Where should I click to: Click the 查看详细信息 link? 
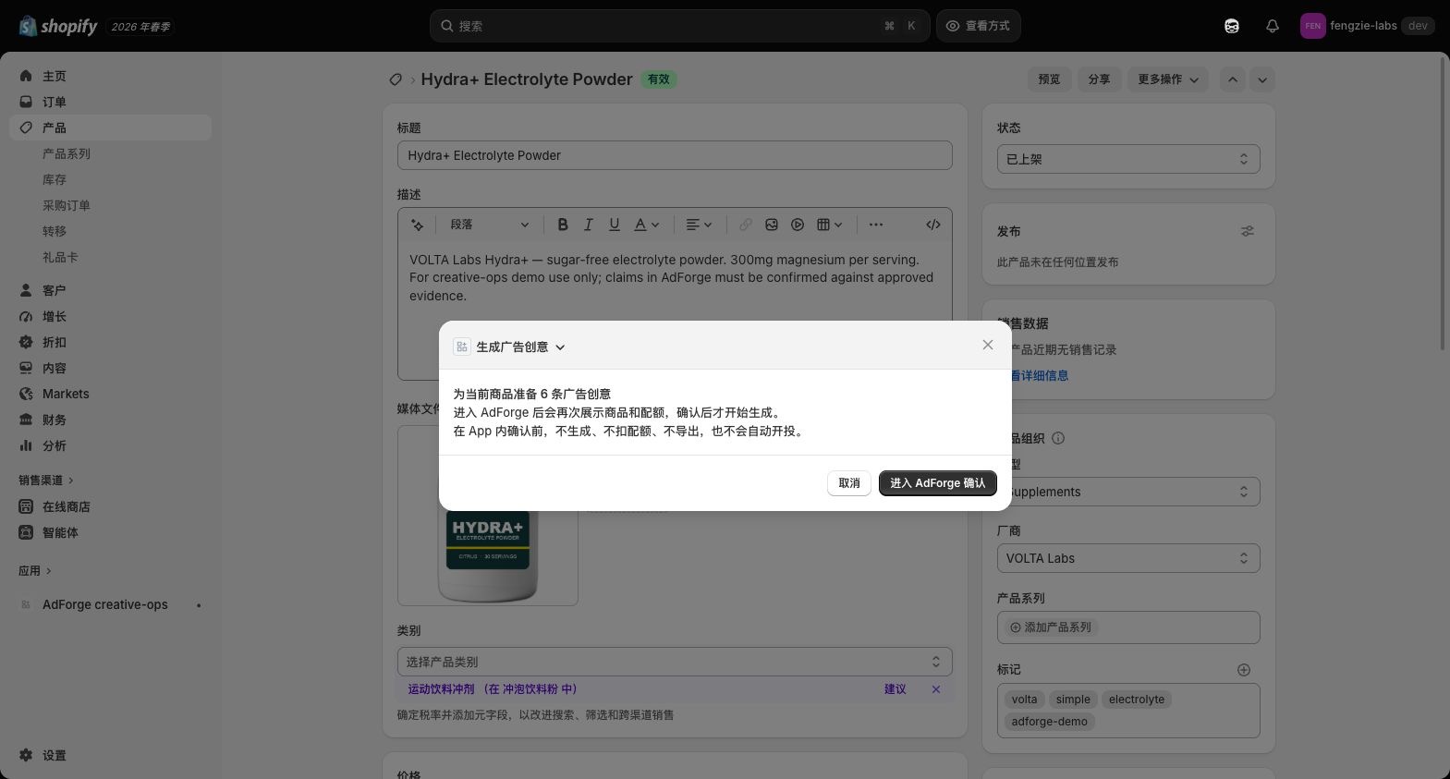coord(1040,375)
